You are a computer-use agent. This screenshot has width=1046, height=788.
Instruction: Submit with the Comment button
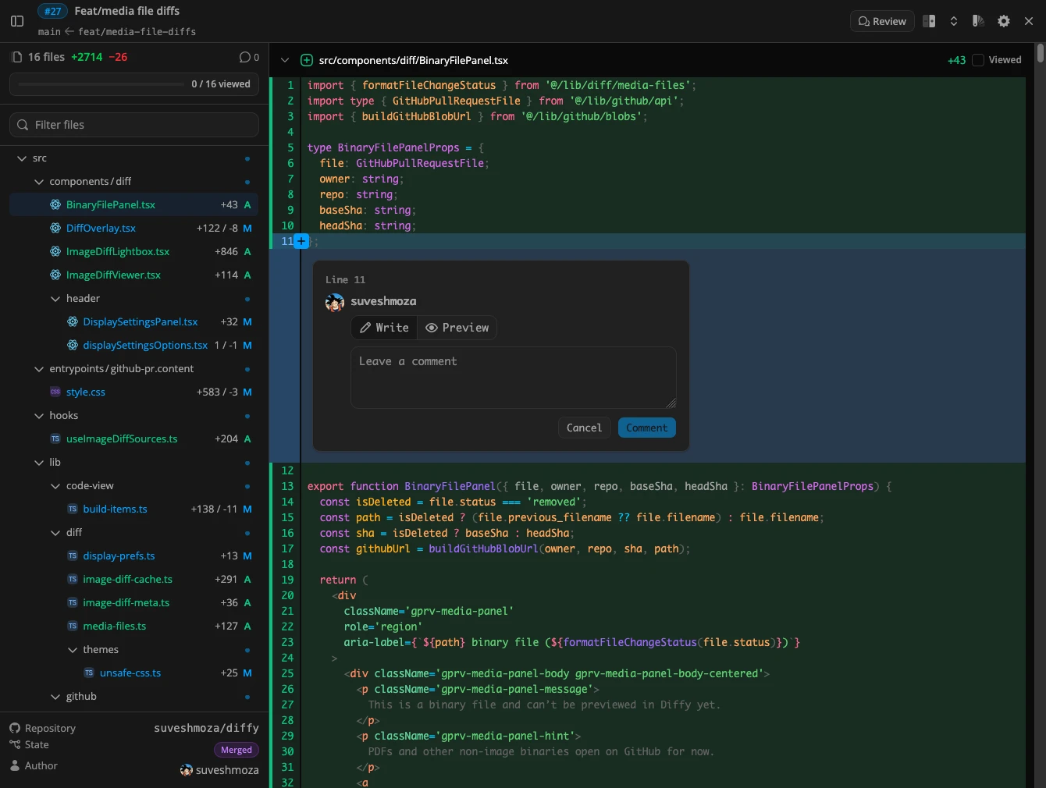(646, 428)
